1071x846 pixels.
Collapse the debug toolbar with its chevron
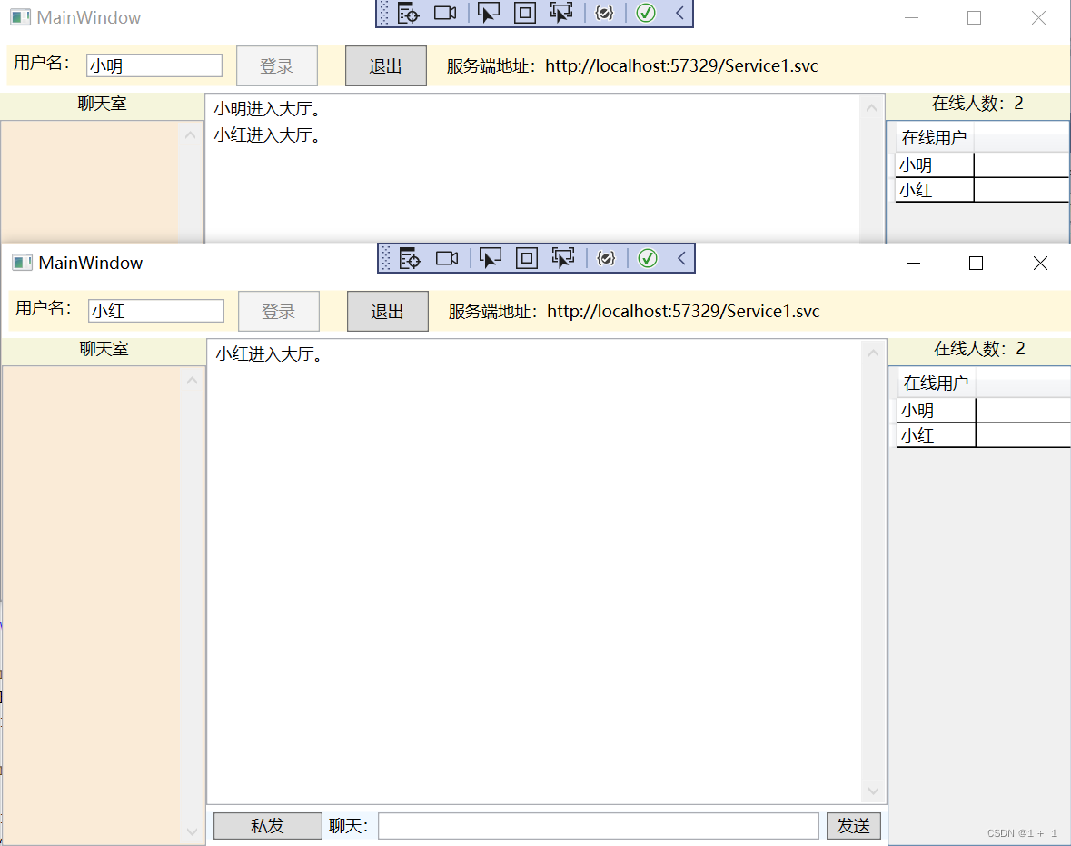(681, 13)
